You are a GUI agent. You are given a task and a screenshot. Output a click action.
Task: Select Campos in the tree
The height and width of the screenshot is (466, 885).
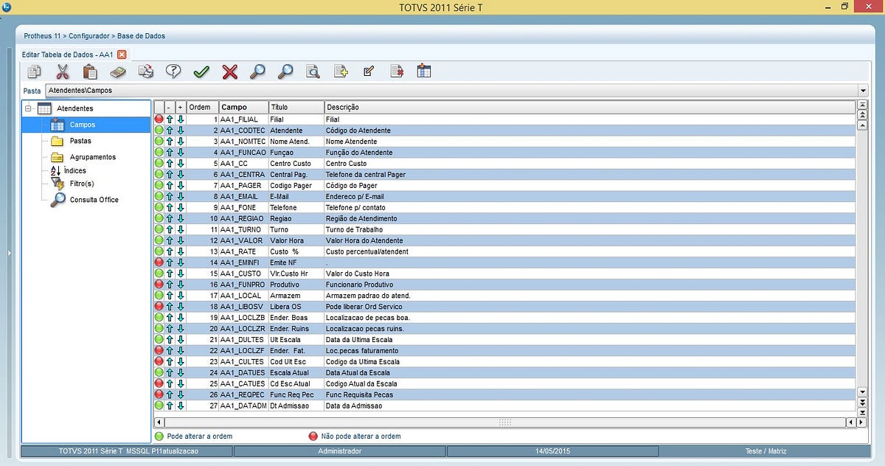(83, 125)
